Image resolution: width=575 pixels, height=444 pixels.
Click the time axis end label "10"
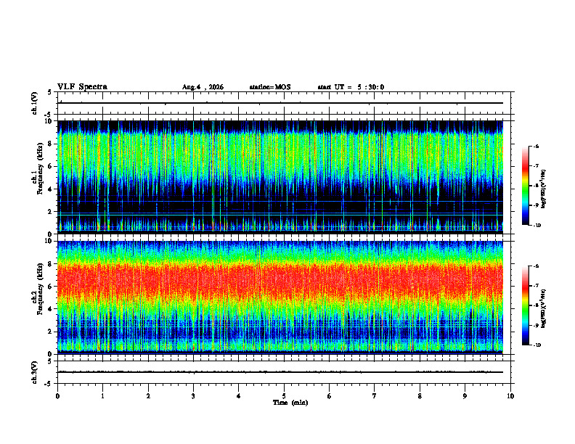(510, 396)
